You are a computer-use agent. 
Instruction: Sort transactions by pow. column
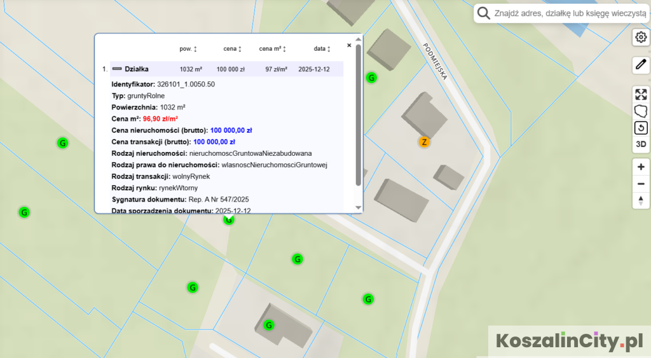[188, 49]
